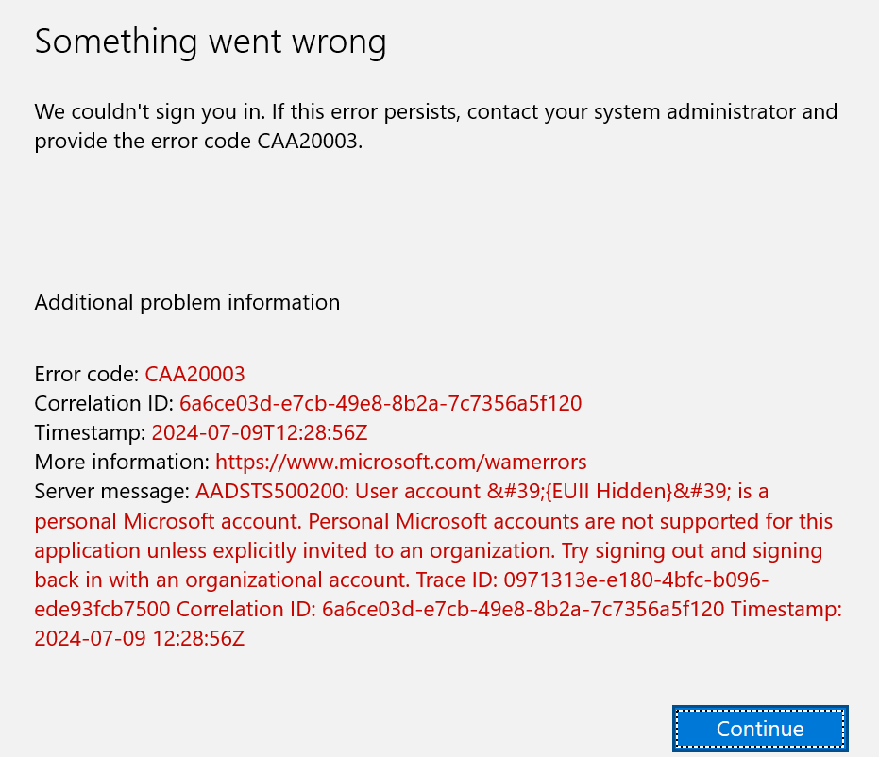The height and width of the screenshot is (757, 879).
Task: Click the Continue button
Action: coord(760,729)
